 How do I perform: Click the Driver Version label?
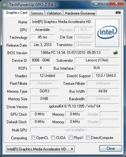(17, 107)
